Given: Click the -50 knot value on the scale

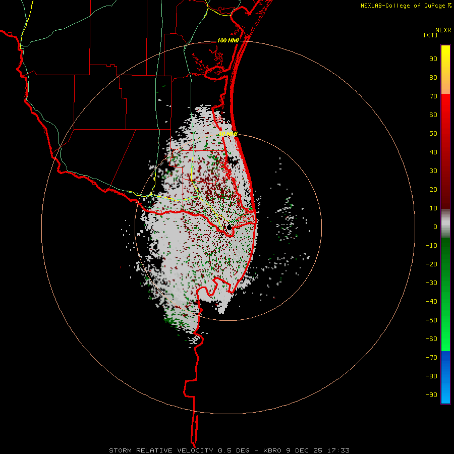Looking at the screenshot, I should point(431,320).
